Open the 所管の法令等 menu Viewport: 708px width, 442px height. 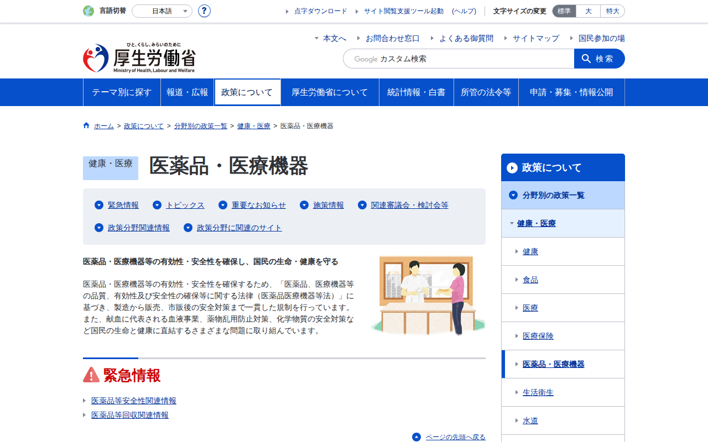pos(486,92)
